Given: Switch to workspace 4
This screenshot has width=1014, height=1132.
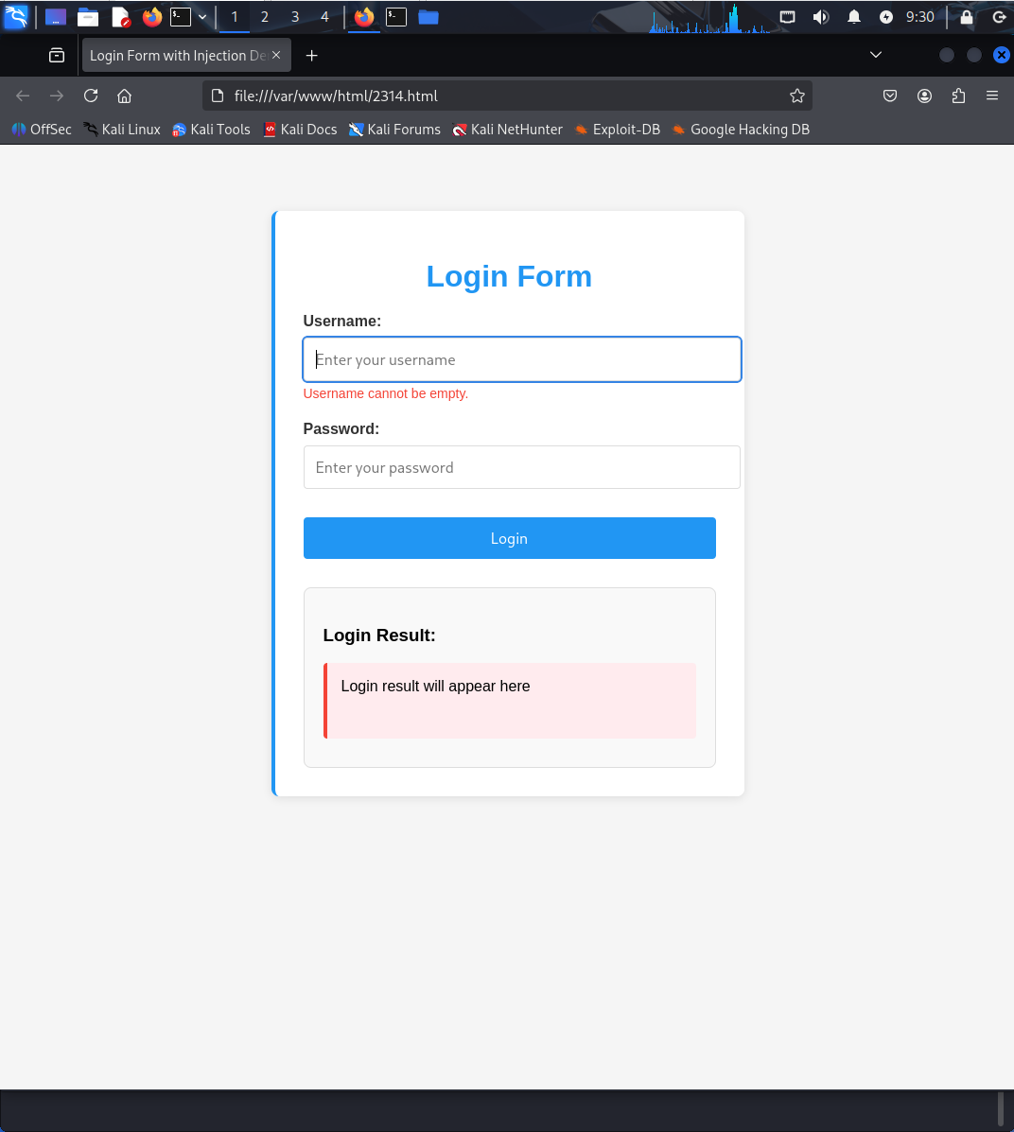Looking at the screenshot, I should (x=324, y=17).
